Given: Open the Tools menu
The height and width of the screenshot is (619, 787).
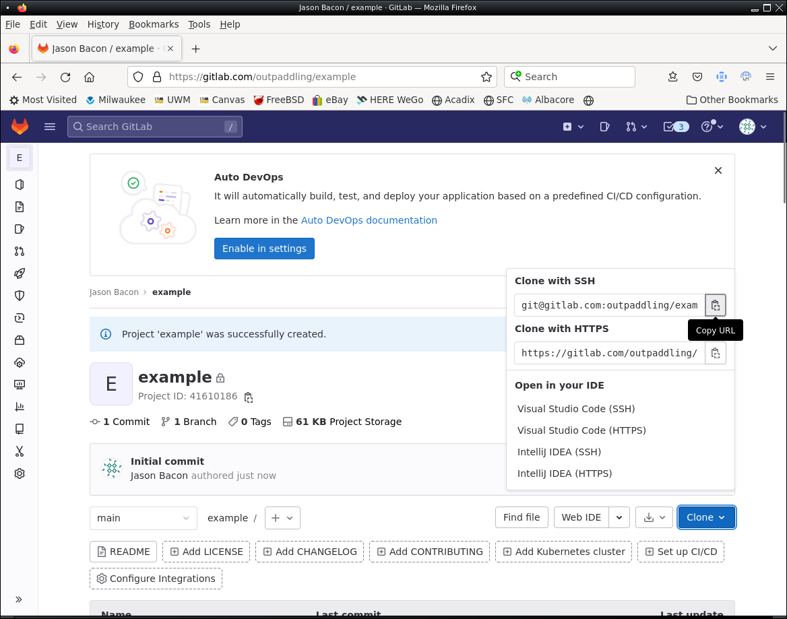Looking at the screenshot, I should click(199, 24).
